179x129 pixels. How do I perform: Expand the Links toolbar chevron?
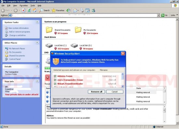pyautogui.click(x=177, y=15)
